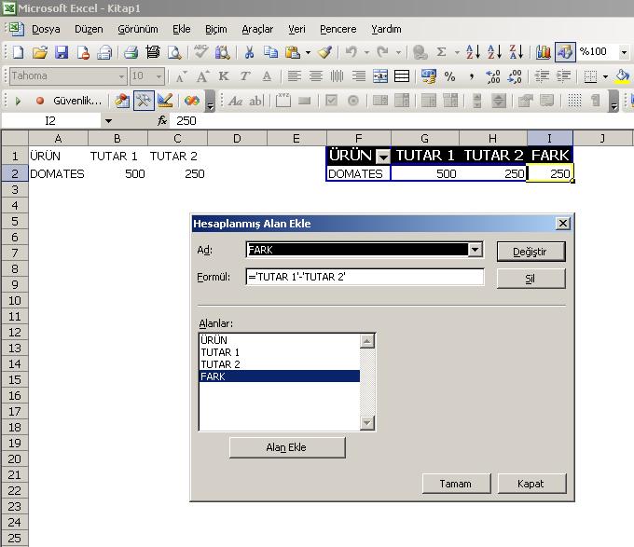Toggle the Underline A formatting button
The height and width of the screenshot is (547, 634).
(x=267, y=76)
